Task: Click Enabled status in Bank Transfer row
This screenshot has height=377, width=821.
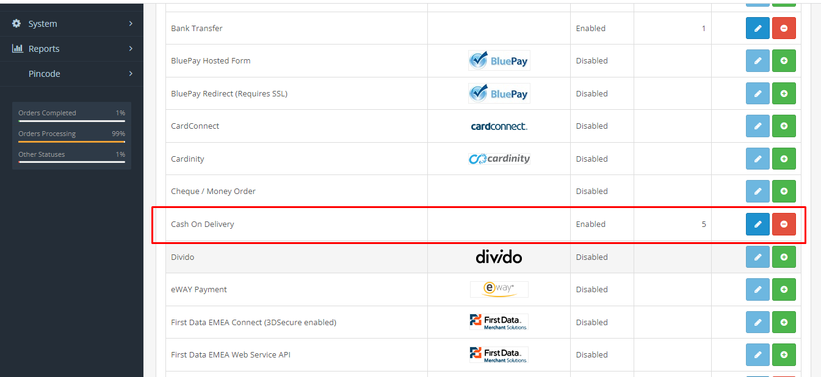Action: pos(590,28)
